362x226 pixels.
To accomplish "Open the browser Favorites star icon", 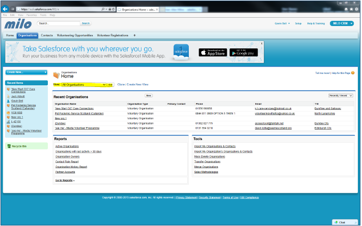I will coord(351,9).
